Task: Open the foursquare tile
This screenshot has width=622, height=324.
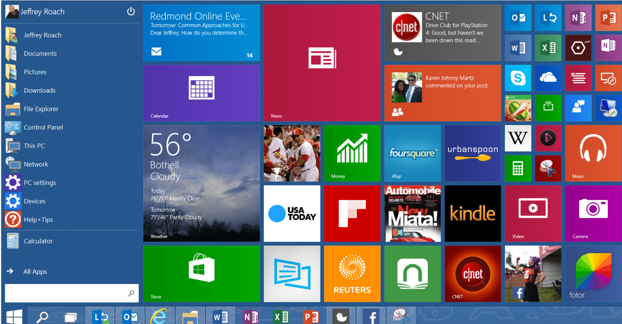Action: coord(412,153)
